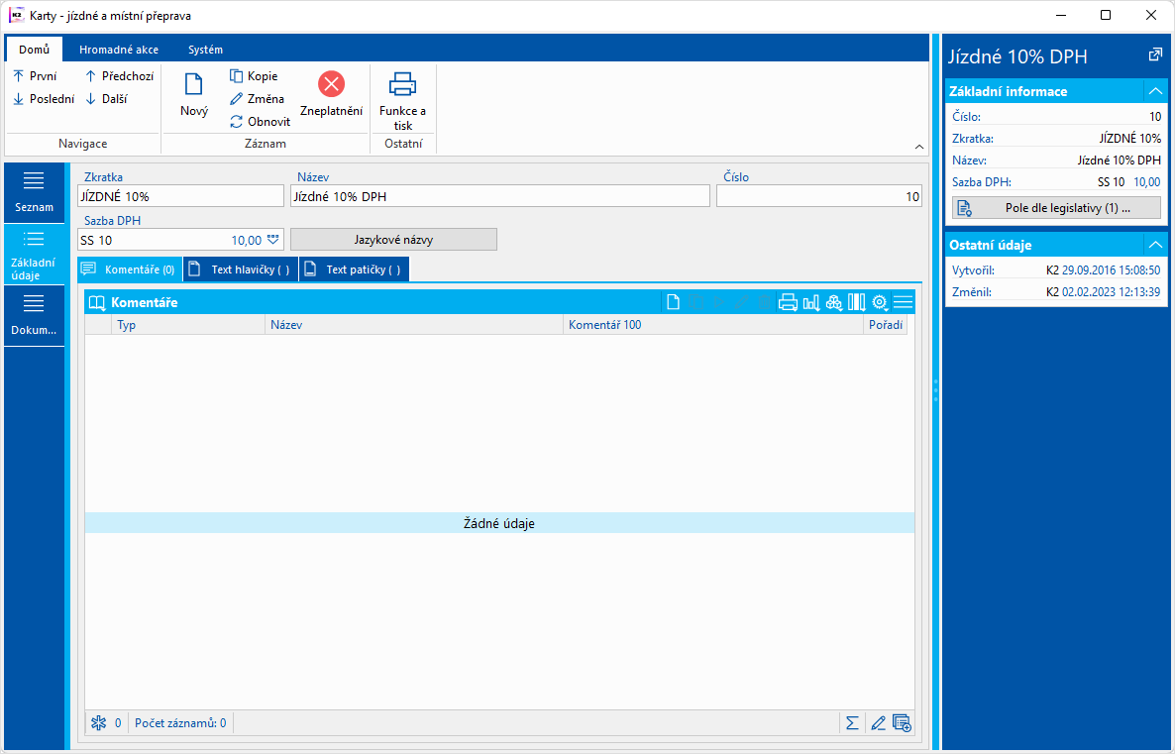Open the Sazba DPH dropdown
This screenshot has height=754, width=1175.
tap(272, 240)
